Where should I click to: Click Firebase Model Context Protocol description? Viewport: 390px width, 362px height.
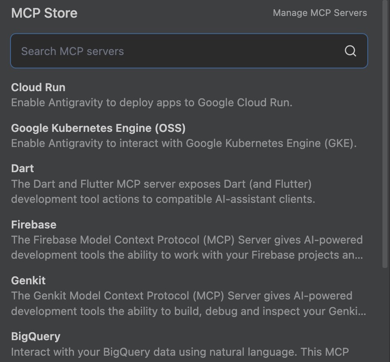coord(187,247)
